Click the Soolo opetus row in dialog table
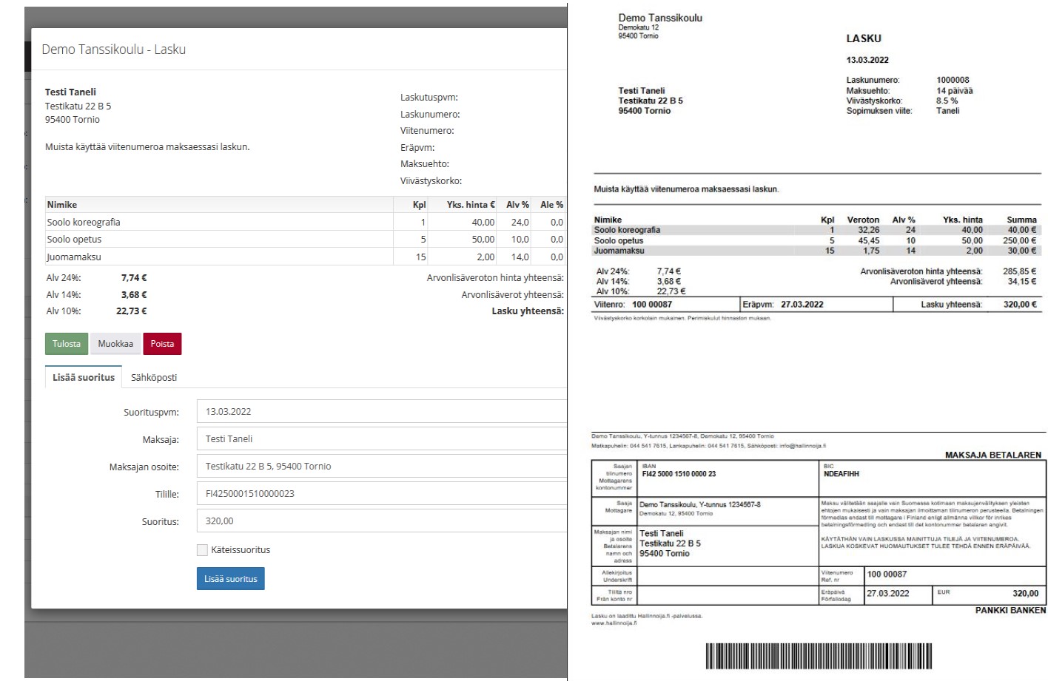 (74, 240)
